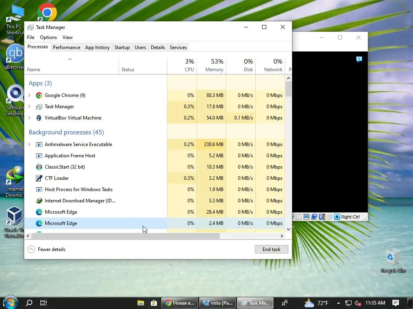Switch to the Users tab

pos(140,47)
